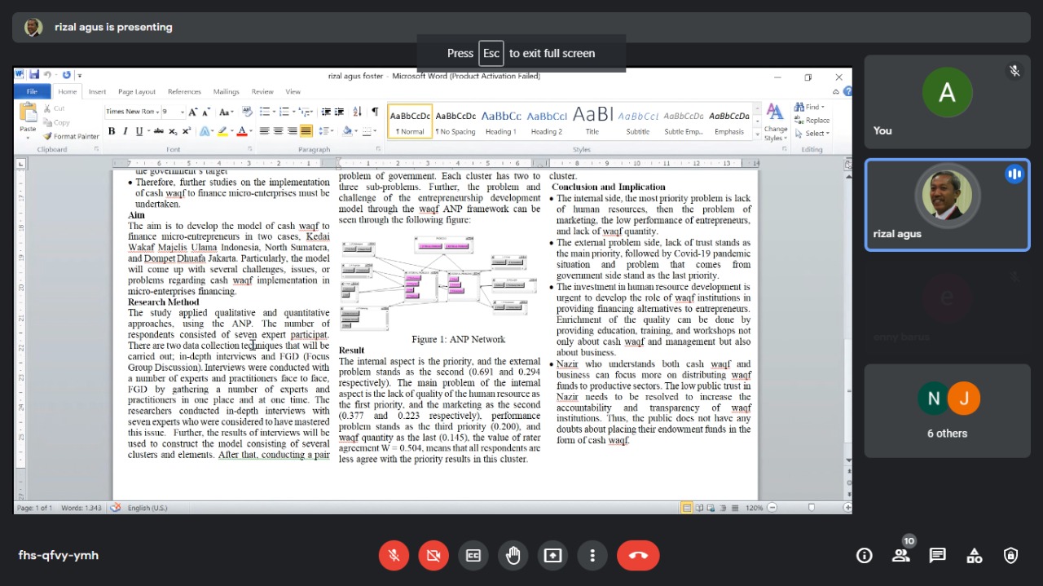Toggle Show/Hide paragraph marks in Word
Viewport: 1043px width, 586px height.
[375, 112]
